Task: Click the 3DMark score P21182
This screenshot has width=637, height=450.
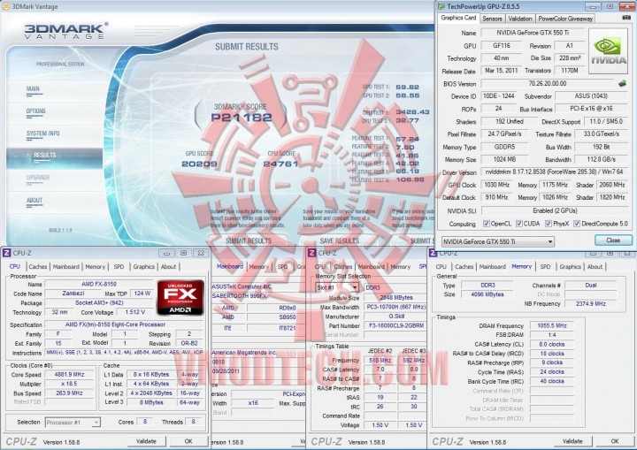Action: 242,118
